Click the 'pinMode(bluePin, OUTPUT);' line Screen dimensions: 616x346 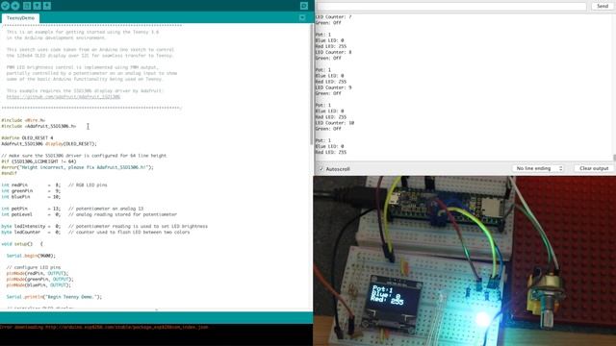pos(38,285)
